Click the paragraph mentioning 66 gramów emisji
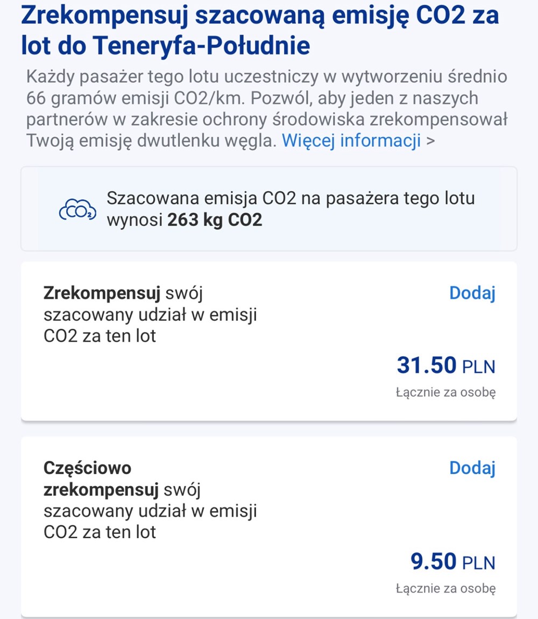The height and width of the screenshot is (619, 538). point(267,109)
